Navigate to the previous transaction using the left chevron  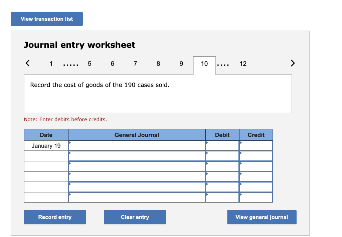point(27,63)
